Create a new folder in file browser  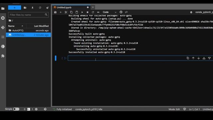point(25,8)
